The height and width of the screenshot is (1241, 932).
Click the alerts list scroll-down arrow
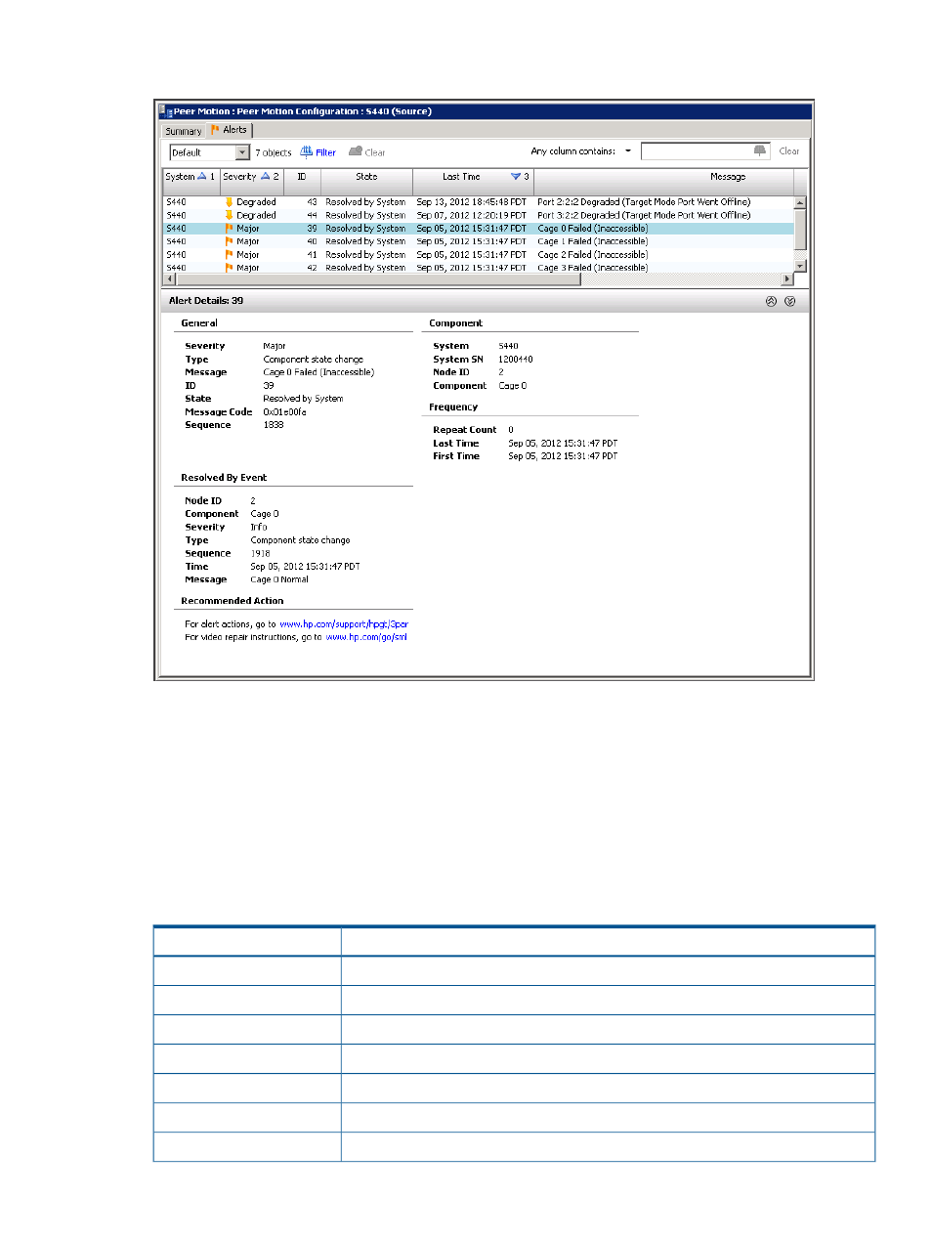(800, 266)
